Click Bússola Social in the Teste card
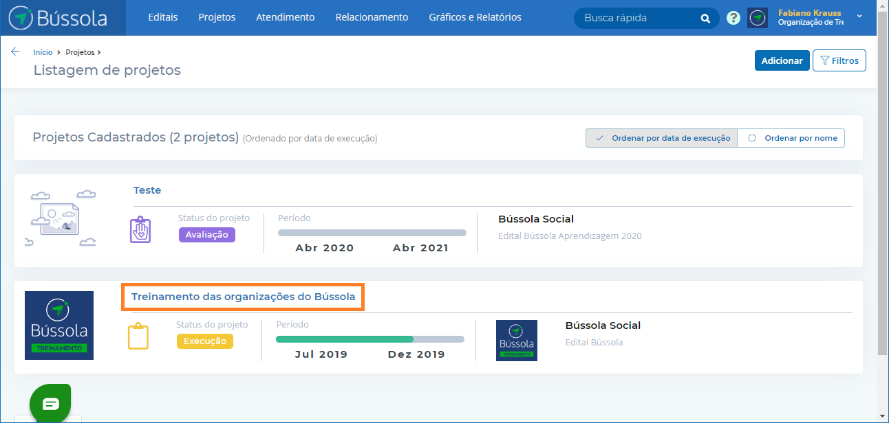 click(536, 219)
